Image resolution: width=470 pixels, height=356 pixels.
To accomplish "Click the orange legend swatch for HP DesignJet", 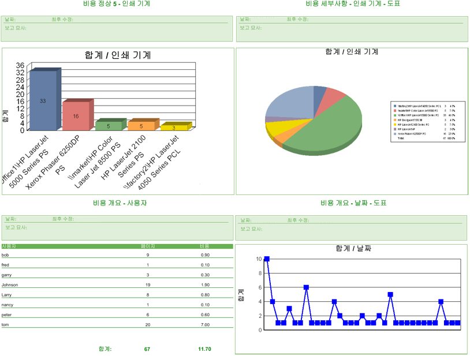I will [x=395, y=120].
